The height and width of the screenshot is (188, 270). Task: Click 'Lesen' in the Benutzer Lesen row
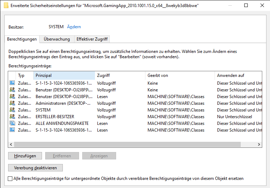102,97
